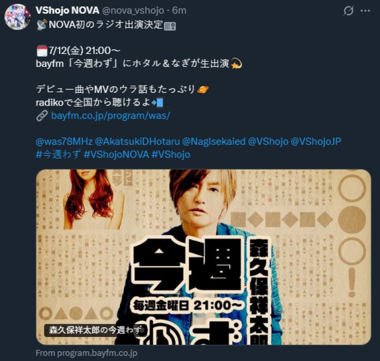Open the #VShojoNOVA hashtag

[116, 154]
